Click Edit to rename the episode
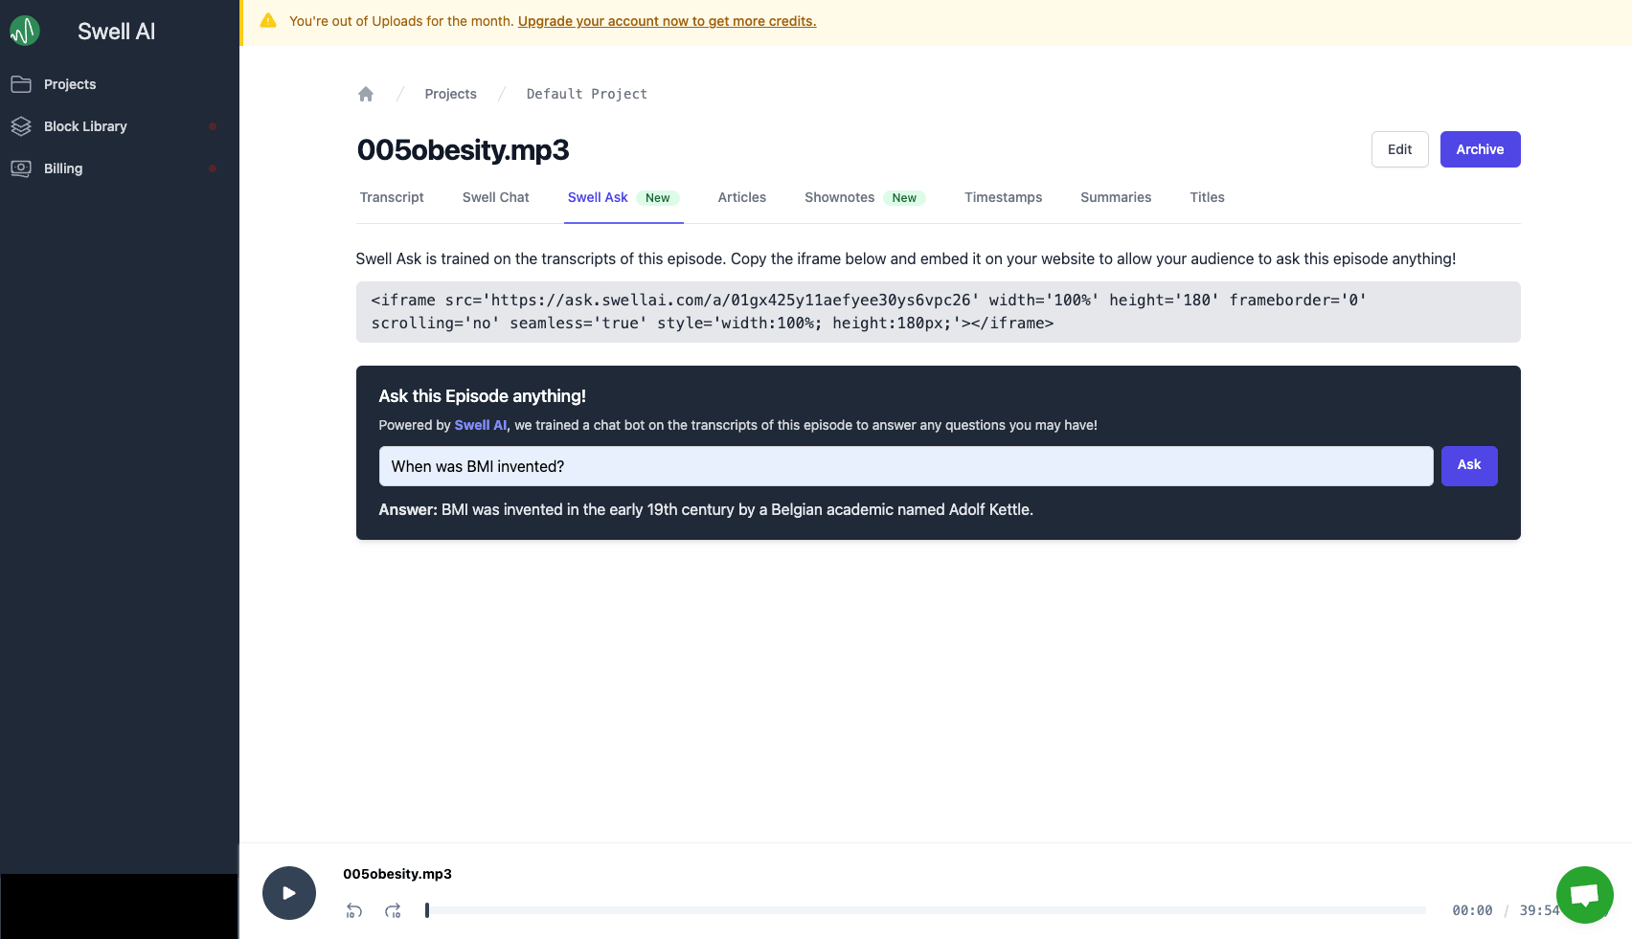The image size is (1632, 939). click(x=1399, y=149)
